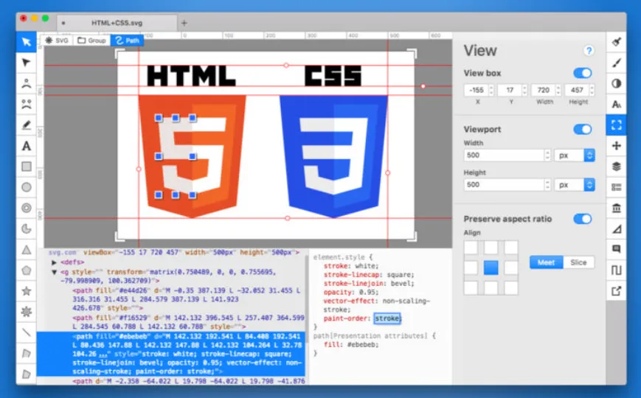Select the Pie shape tool
This screenshot has width=641, height=398.
(x=26, y=228)
